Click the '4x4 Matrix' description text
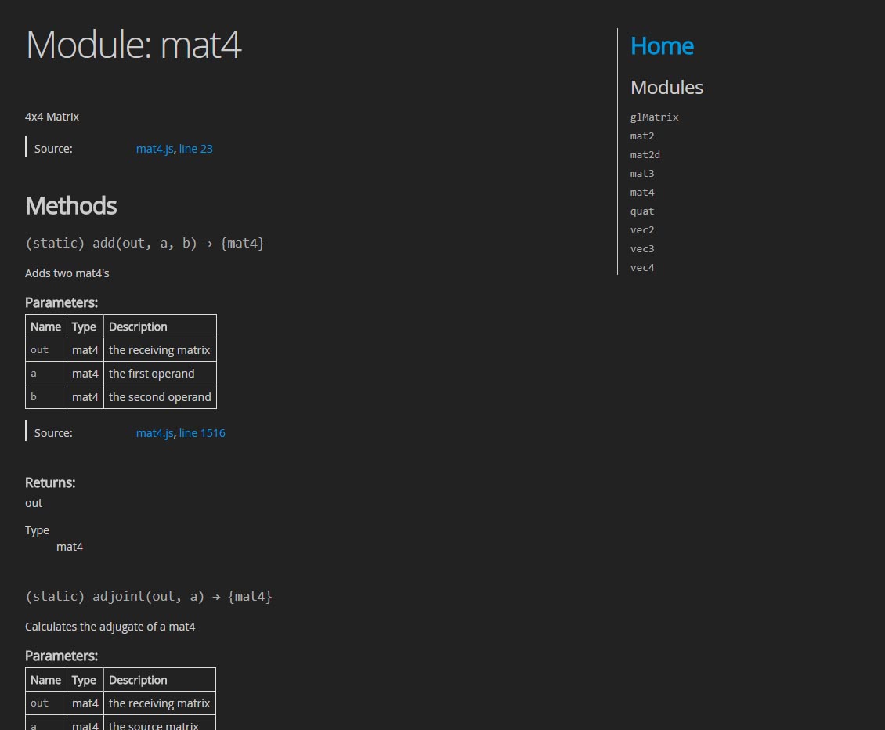The height and width of the screenshot is (730, 885). (52, 117)
